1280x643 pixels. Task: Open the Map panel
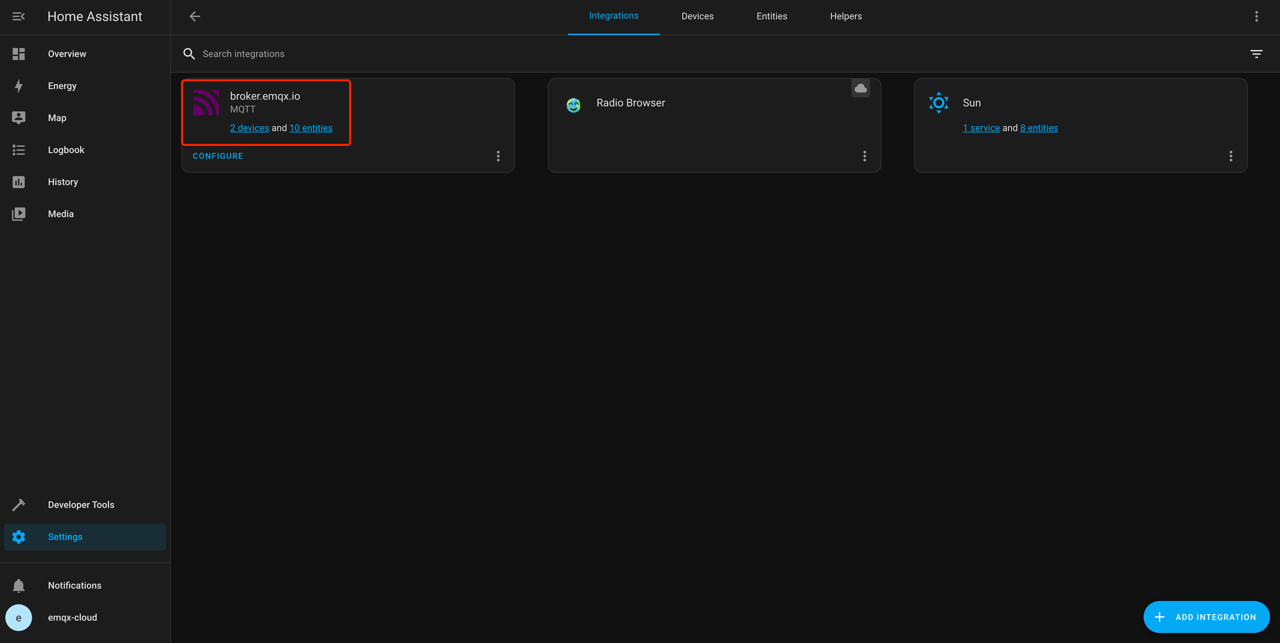57,118
